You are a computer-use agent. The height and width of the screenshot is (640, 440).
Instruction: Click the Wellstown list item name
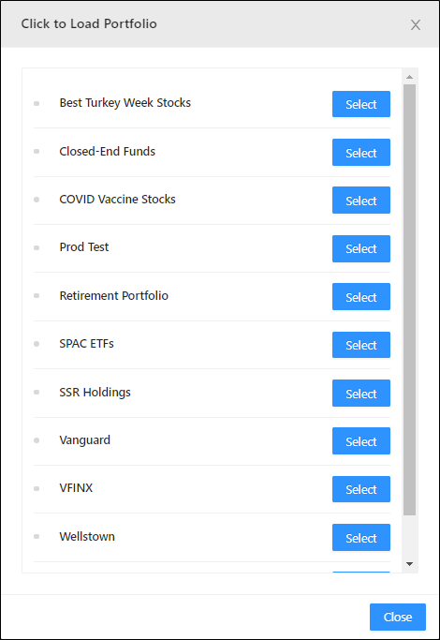point(87,536)
